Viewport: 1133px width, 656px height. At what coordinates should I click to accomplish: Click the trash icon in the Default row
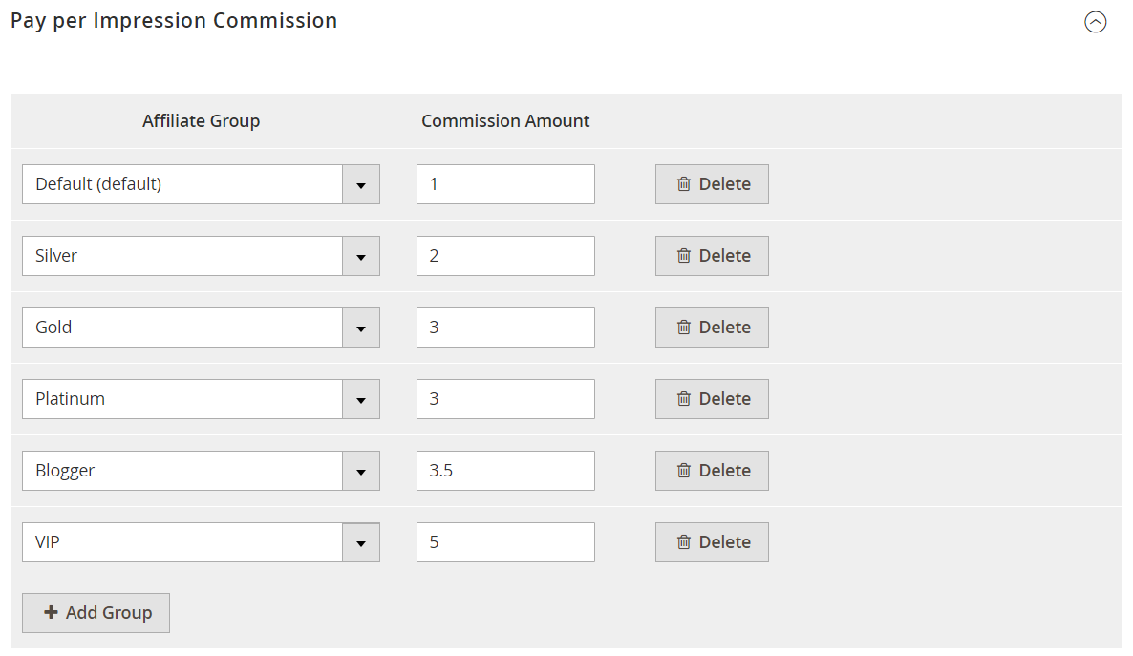684,183
